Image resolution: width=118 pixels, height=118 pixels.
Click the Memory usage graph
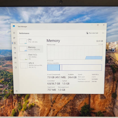point(75,52)
